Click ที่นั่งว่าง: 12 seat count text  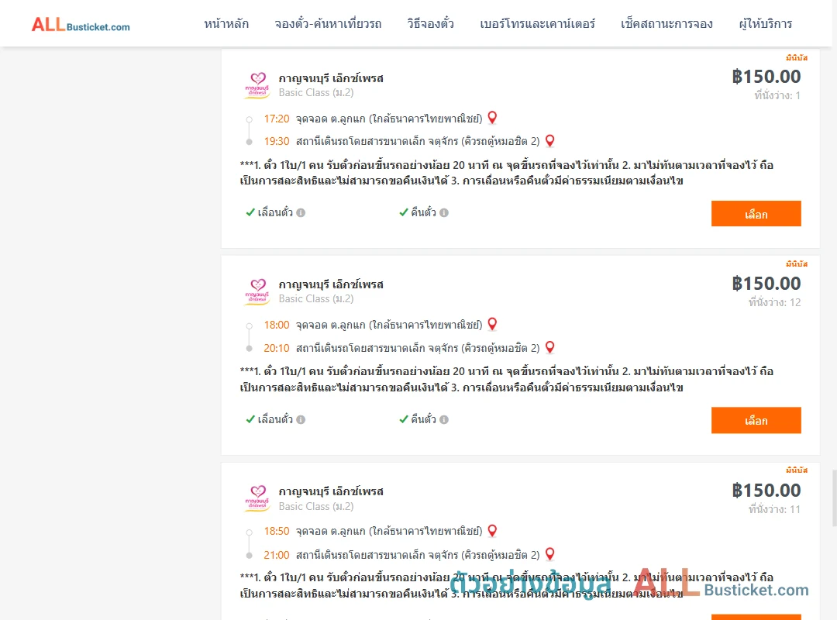click(x=774, y=302)
